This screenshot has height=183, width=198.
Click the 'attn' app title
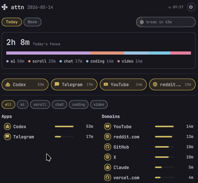pos(18,7)
